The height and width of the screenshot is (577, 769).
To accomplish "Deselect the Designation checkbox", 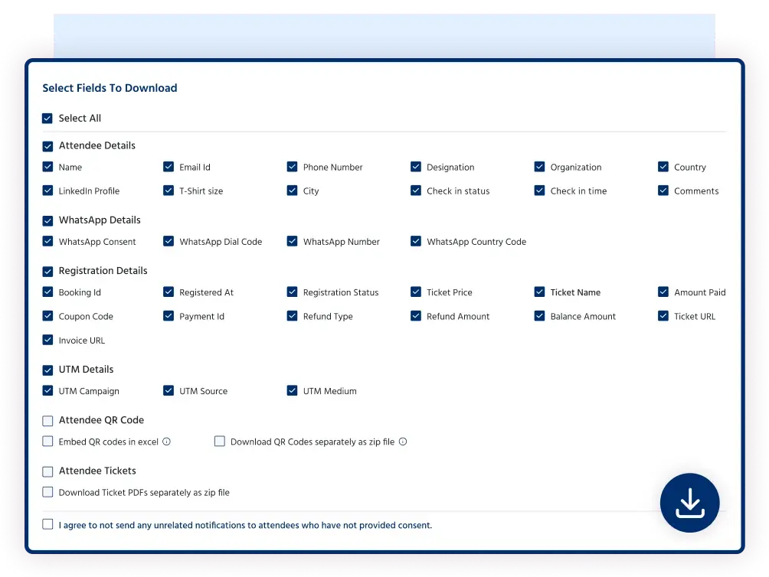I will coord(416,167).
